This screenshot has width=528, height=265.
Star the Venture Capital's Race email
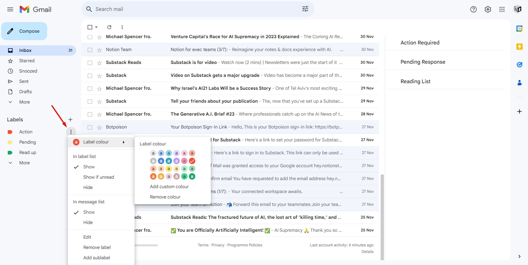pyautogui.click(x=100, y=37)
